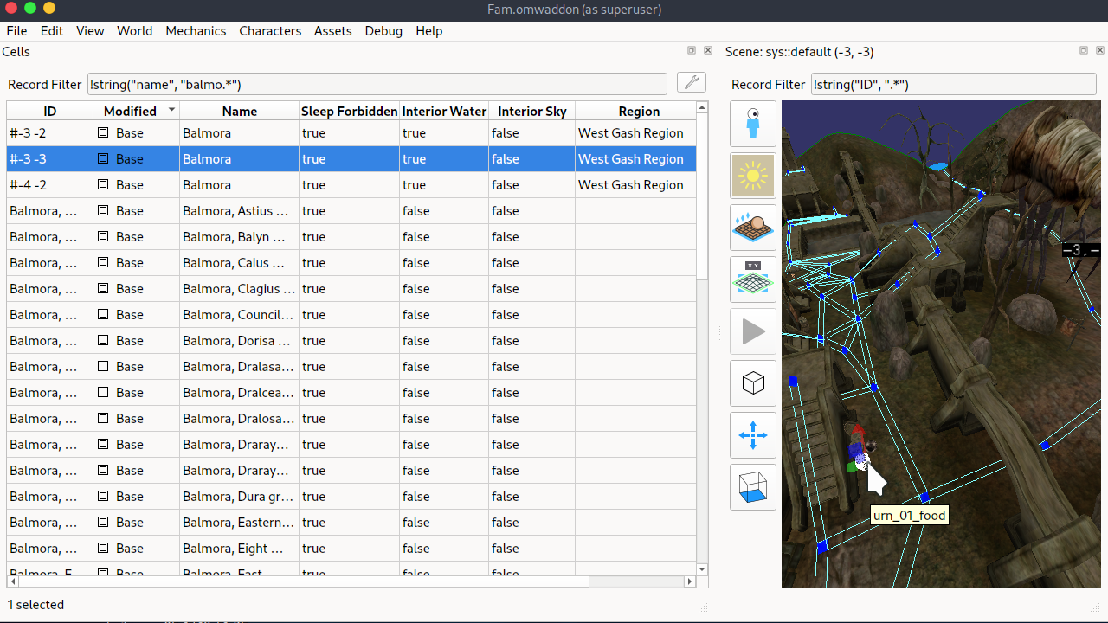
Task: Open the scene element visibility button
Action: 753,228
